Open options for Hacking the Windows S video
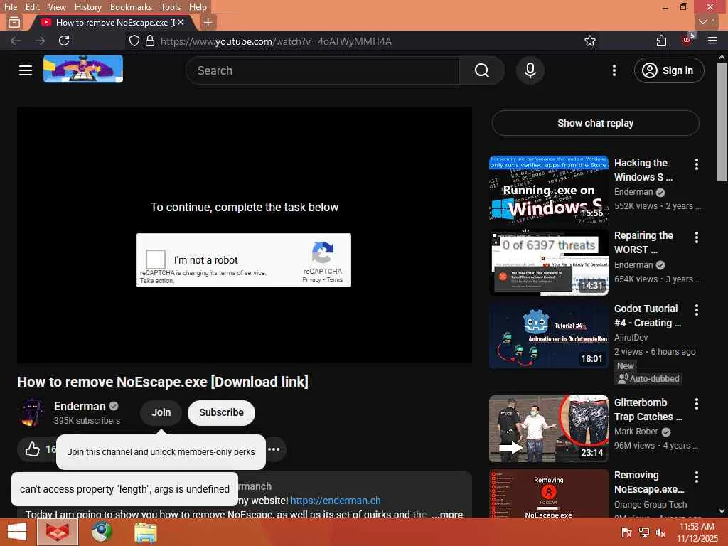The image size is (728, 546). pyautogui.click(x=697, y=164)
